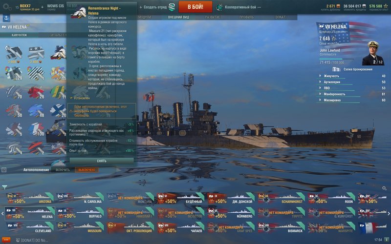Select the black-white striped camouflage icon

(x=36, y=73)
